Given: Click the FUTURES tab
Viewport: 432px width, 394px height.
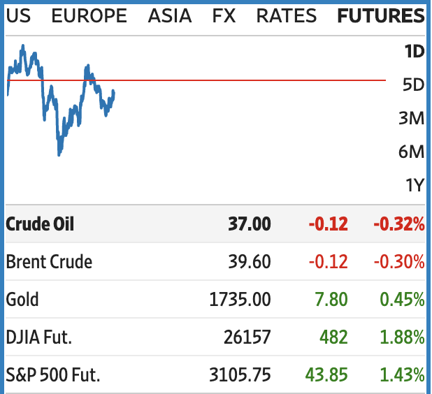Looking at the screenshot, I should (x=380, y=15).
